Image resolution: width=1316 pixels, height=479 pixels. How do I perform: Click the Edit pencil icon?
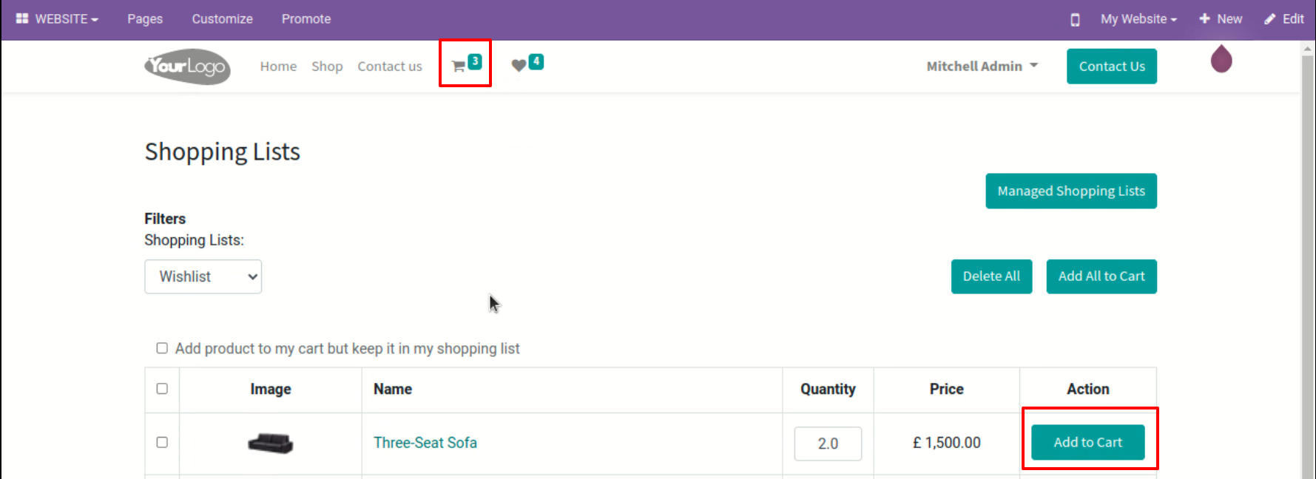click(x=1269, y=19)
